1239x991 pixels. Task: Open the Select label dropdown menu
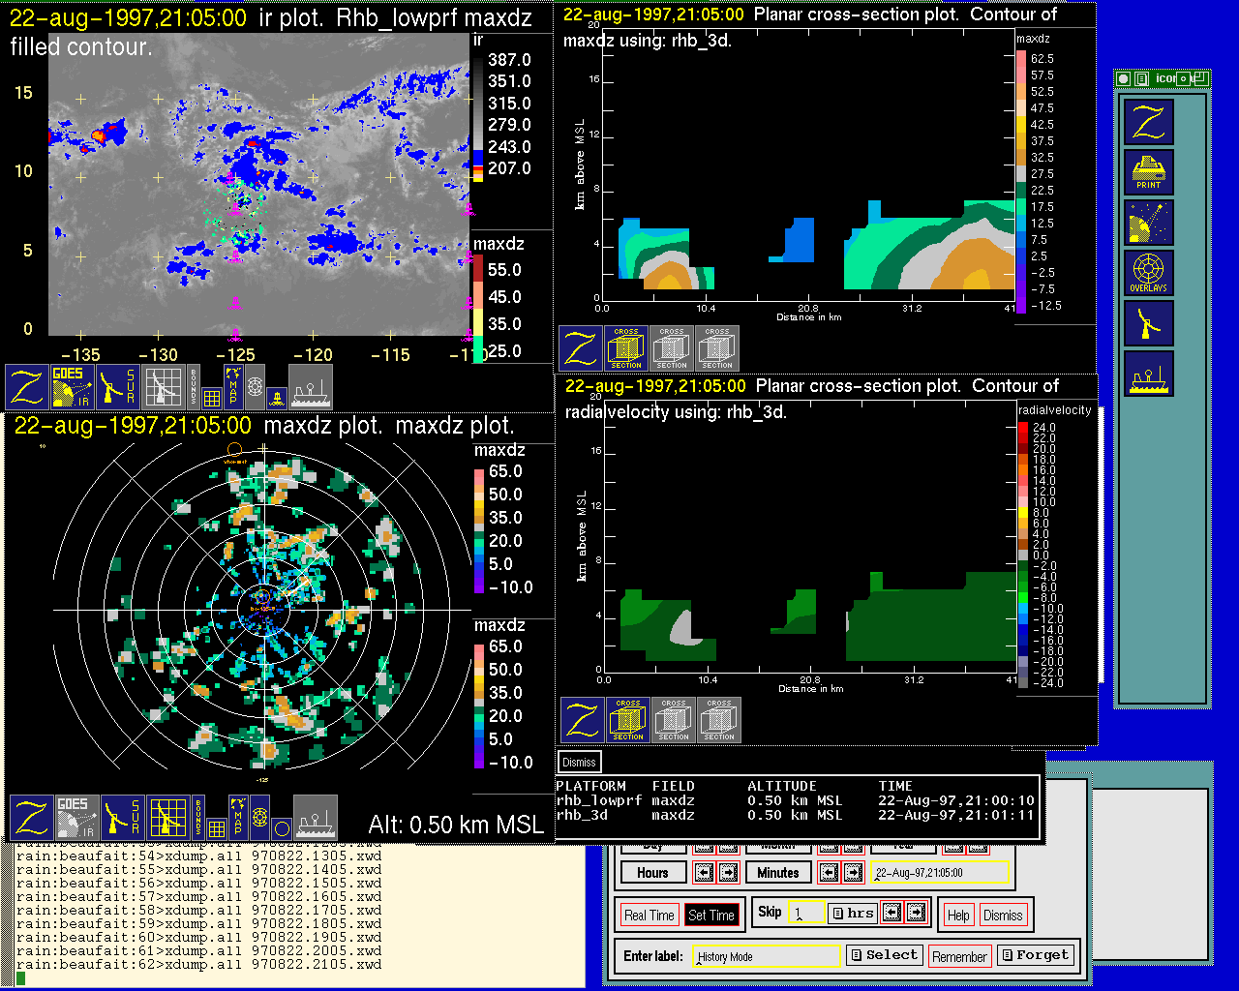(883, 955)
